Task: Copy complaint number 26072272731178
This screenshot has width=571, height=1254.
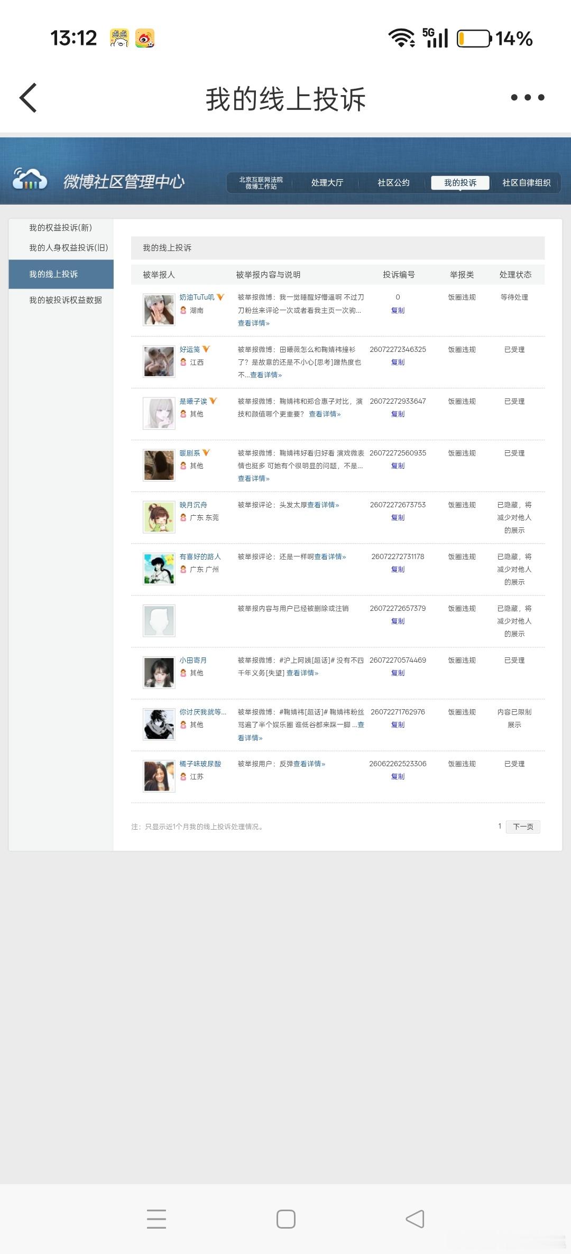Action: pos(398,569)
